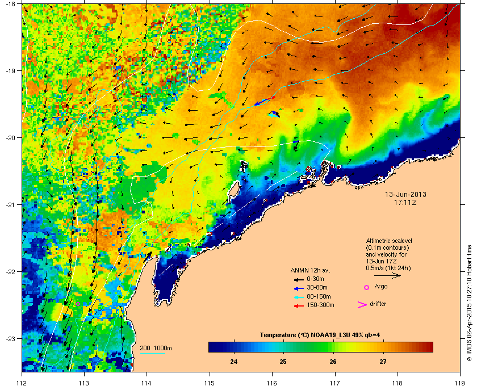The height and width of the screenshot is (386, 477).
Task: Click the longitude label 112
Action: (22, 383)
